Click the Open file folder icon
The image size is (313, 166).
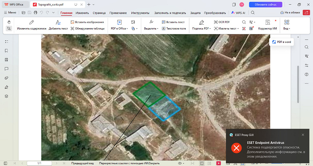click(x=23, y=12)
